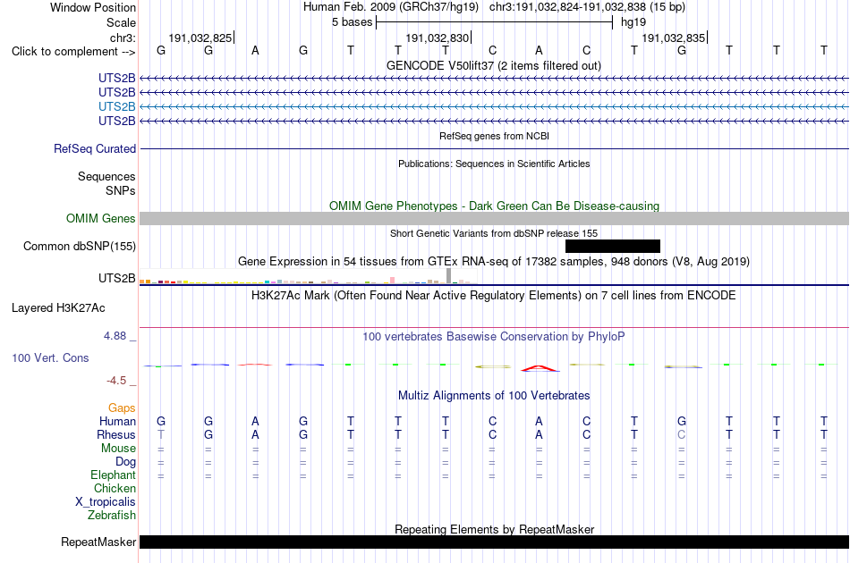Select the X_tropicalis alignment row label
The width and height of the screenshot is (850, 563).
106,502
